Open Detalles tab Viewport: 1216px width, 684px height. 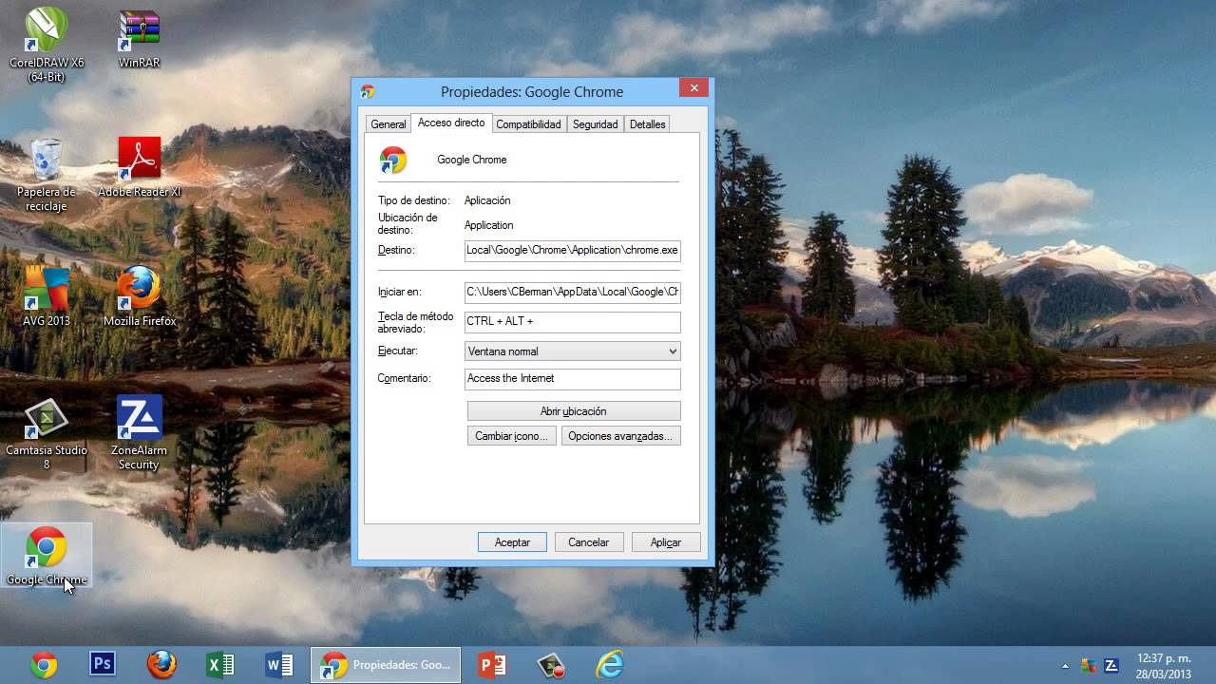click(647, 124)
